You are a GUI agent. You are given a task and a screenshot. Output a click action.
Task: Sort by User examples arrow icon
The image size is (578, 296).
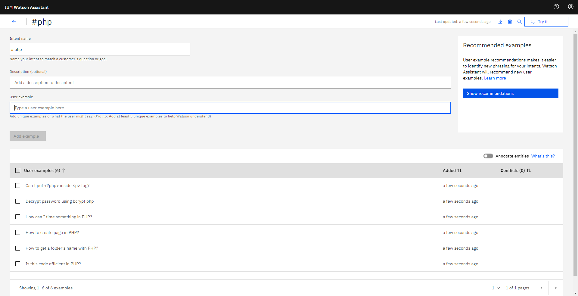(64, 170)
